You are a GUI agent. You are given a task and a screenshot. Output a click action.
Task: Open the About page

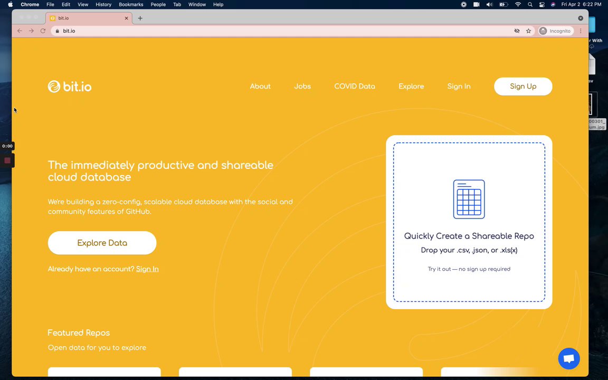260,87
